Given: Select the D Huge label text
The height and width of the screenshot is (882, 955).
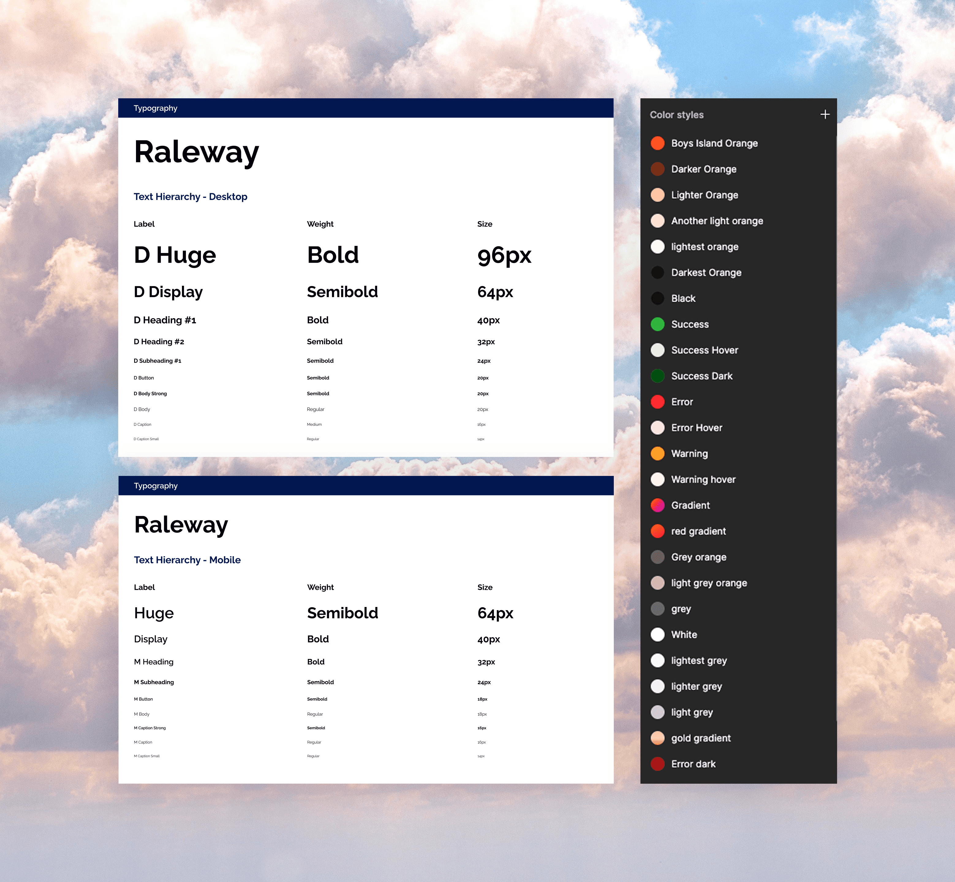Looking at the screenshot, I should pyautogui.click(x=175, y=255).
